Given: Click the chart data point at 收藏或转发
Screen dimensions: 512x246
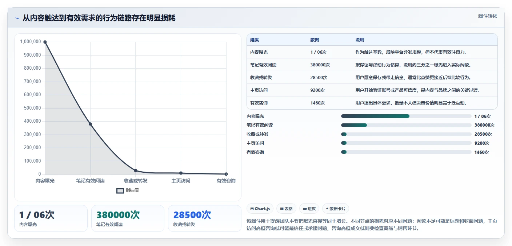Looking at the screenshot, I should point(136,171).
